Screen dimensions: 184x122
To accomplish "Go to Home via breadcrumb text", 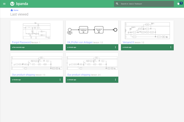I will click(16, 10).
